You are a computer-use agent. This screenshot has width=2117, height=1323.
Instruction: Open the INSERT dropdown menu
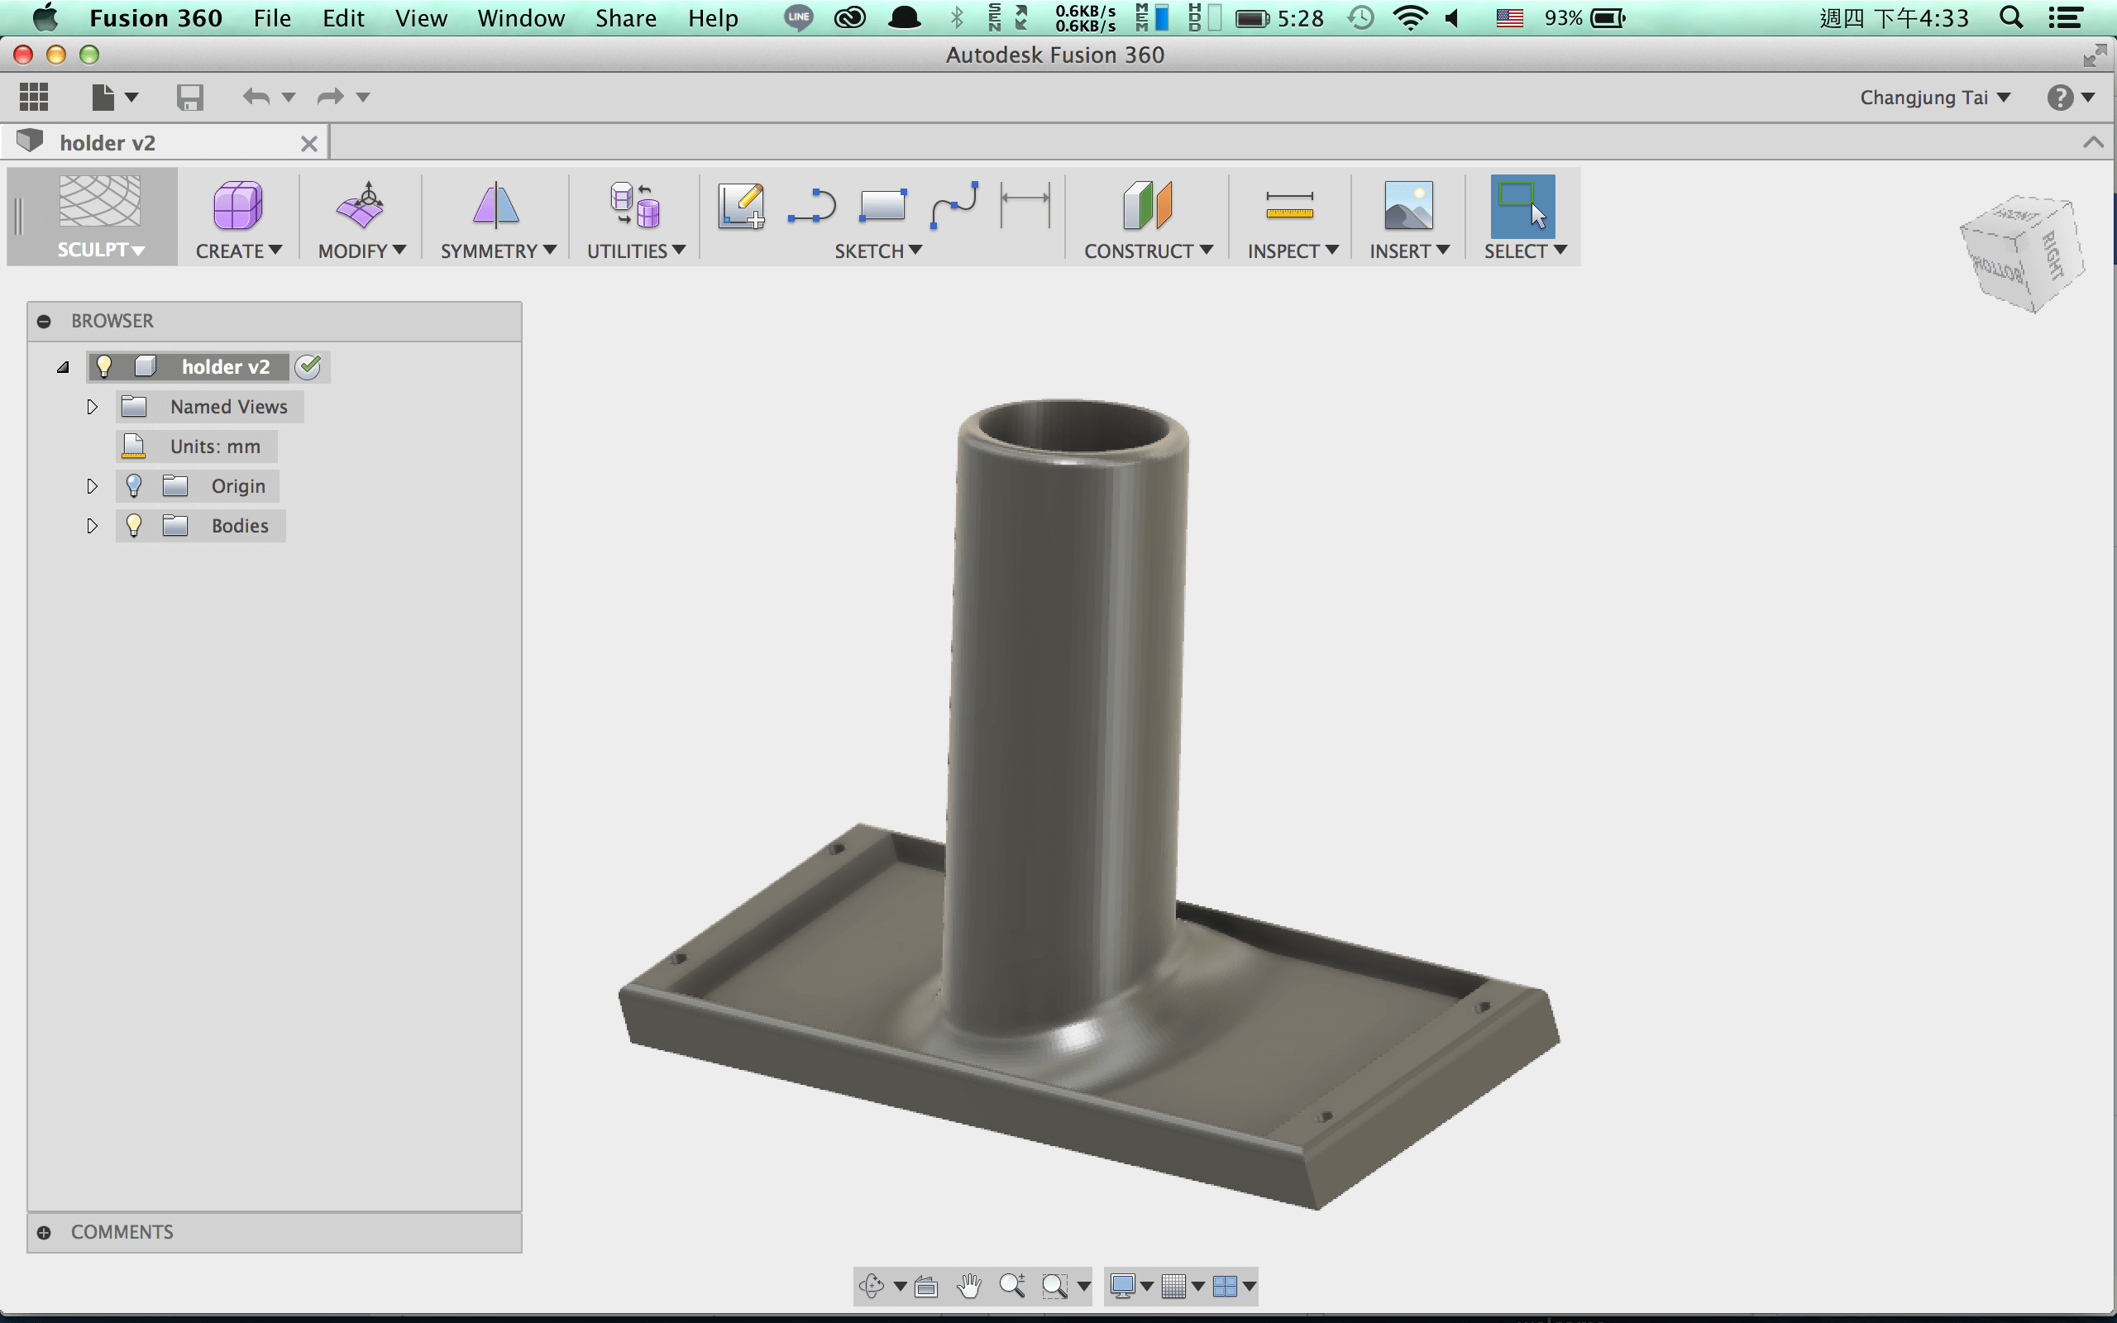pyautogui.click(x=1409, y=251)
